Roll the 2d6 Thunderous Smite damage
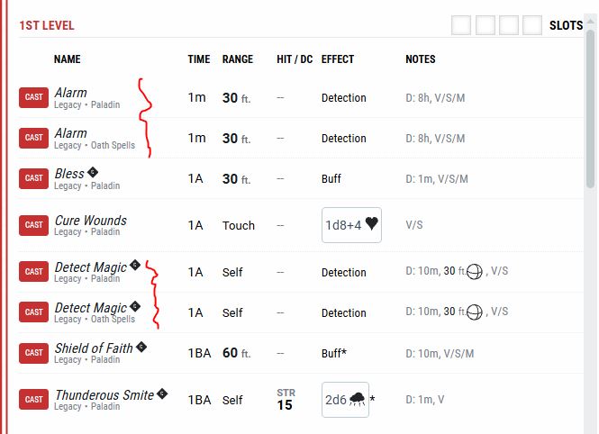Viewport: 599px width, 434px height. click(345, 400)
